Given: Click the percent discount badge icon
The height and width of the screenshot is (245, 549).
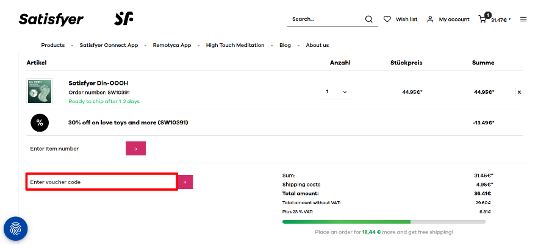Looking at the screenshot, I should [40, 123].
